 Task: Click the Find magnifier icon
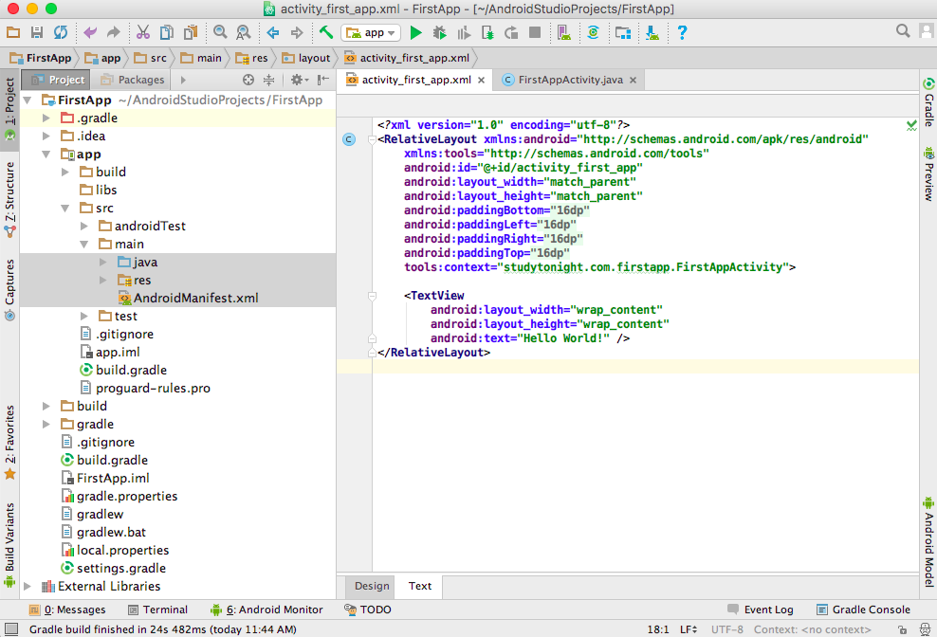click(x=220, y=32)
